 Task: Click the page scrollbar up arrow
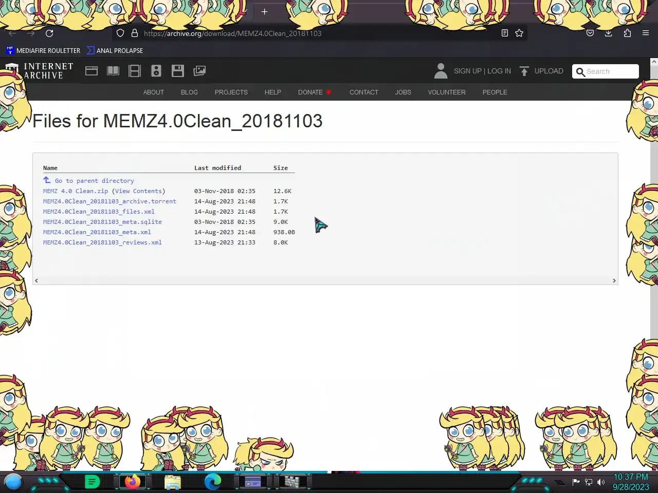point(654,62)
